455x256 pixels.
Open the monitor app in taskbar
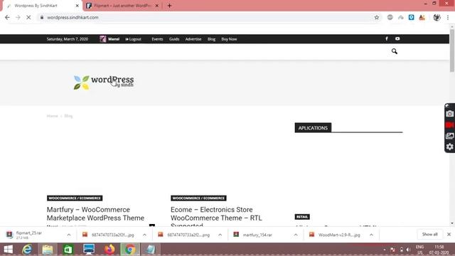(89, 250)
